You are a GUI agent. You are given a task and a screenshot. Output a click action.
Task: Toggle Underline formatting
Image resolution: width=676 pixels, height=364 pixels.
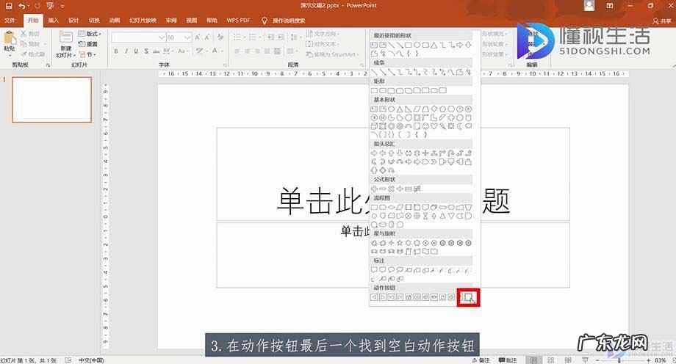coord(136,51)
